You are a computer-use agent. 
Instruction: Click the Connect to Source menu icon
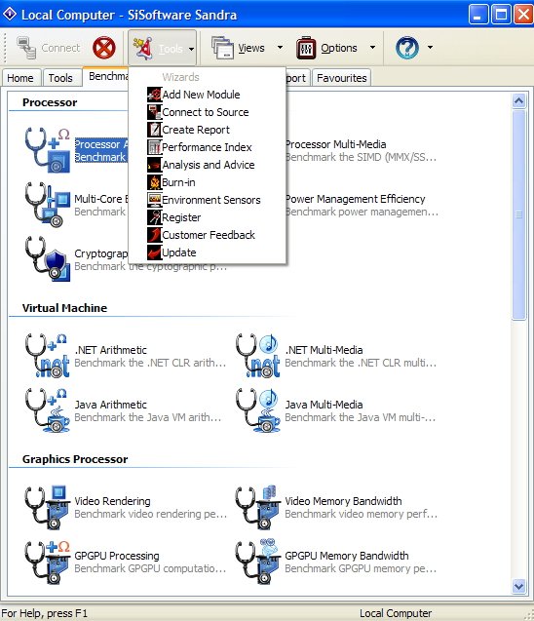pyautogui.click(x=154, y=112)
